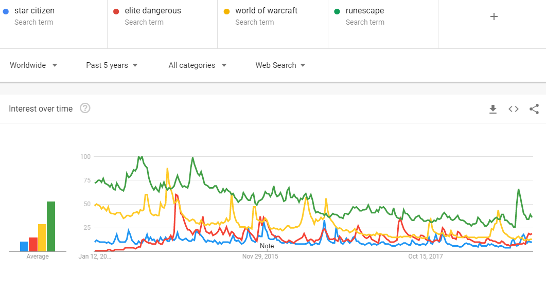Click the red elite dangerous color dot

tap(116, 11)
